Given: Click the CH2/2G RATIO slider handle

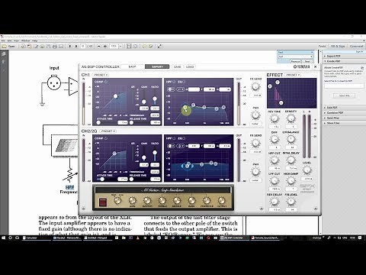Looking at the screenshot, I should (155, 153).
